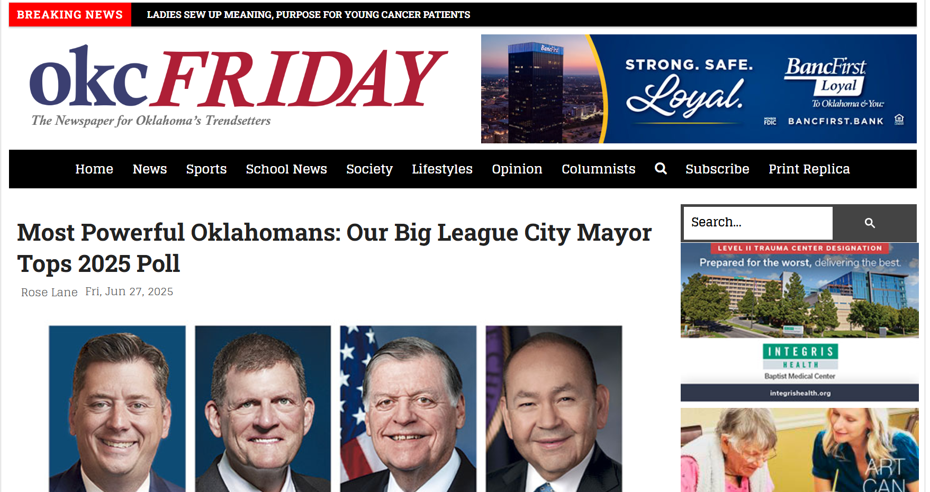The image size is (930, 492).
Task: Go to the News section
Action: (150, 169)
